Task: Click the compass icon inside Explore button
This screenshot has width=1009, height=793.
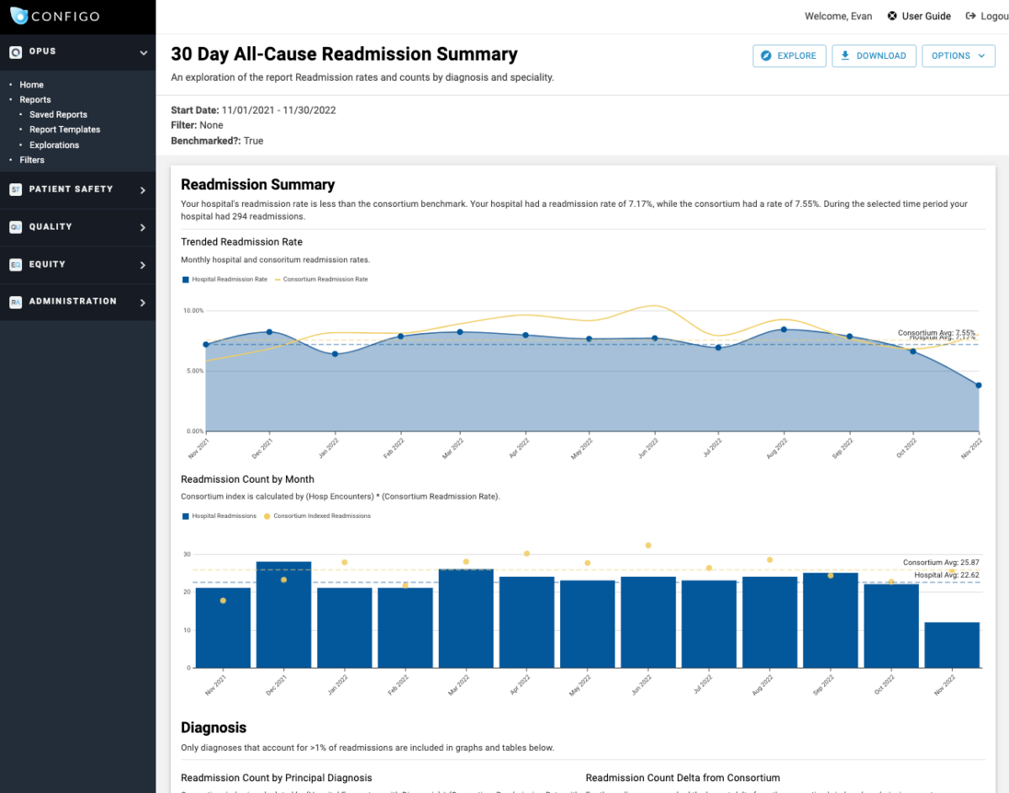Action: pyautogui.click(x=766, y=56)
